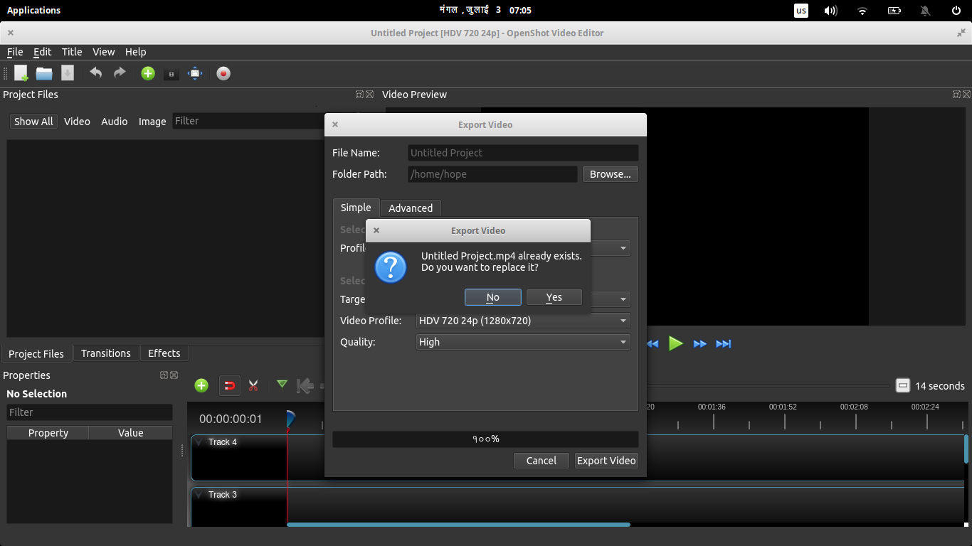
Task: Switch to the Advanced tab in Export Video
Action: (x=411, y=208)
